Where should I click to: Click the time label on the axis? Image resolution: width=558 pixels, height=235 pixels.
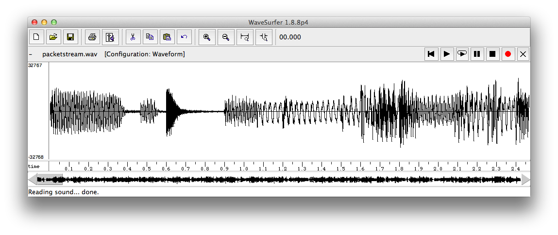pos(34,167)
